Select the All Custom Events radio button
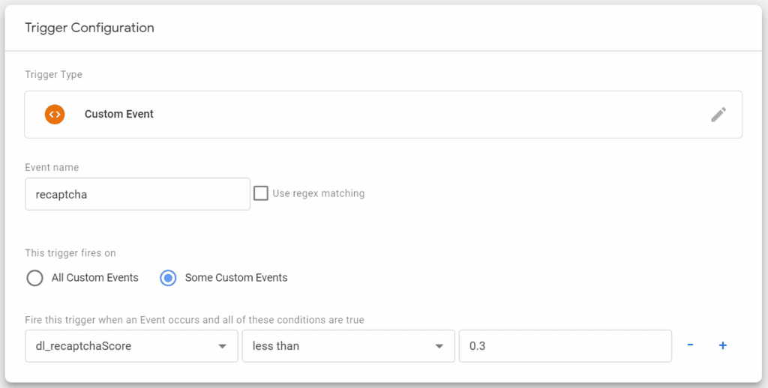 [34, 278]
